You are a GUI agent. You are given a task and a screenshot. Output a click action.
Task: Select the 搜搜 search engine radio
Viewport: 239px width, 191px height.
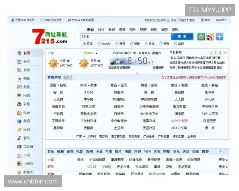(131, 44)
